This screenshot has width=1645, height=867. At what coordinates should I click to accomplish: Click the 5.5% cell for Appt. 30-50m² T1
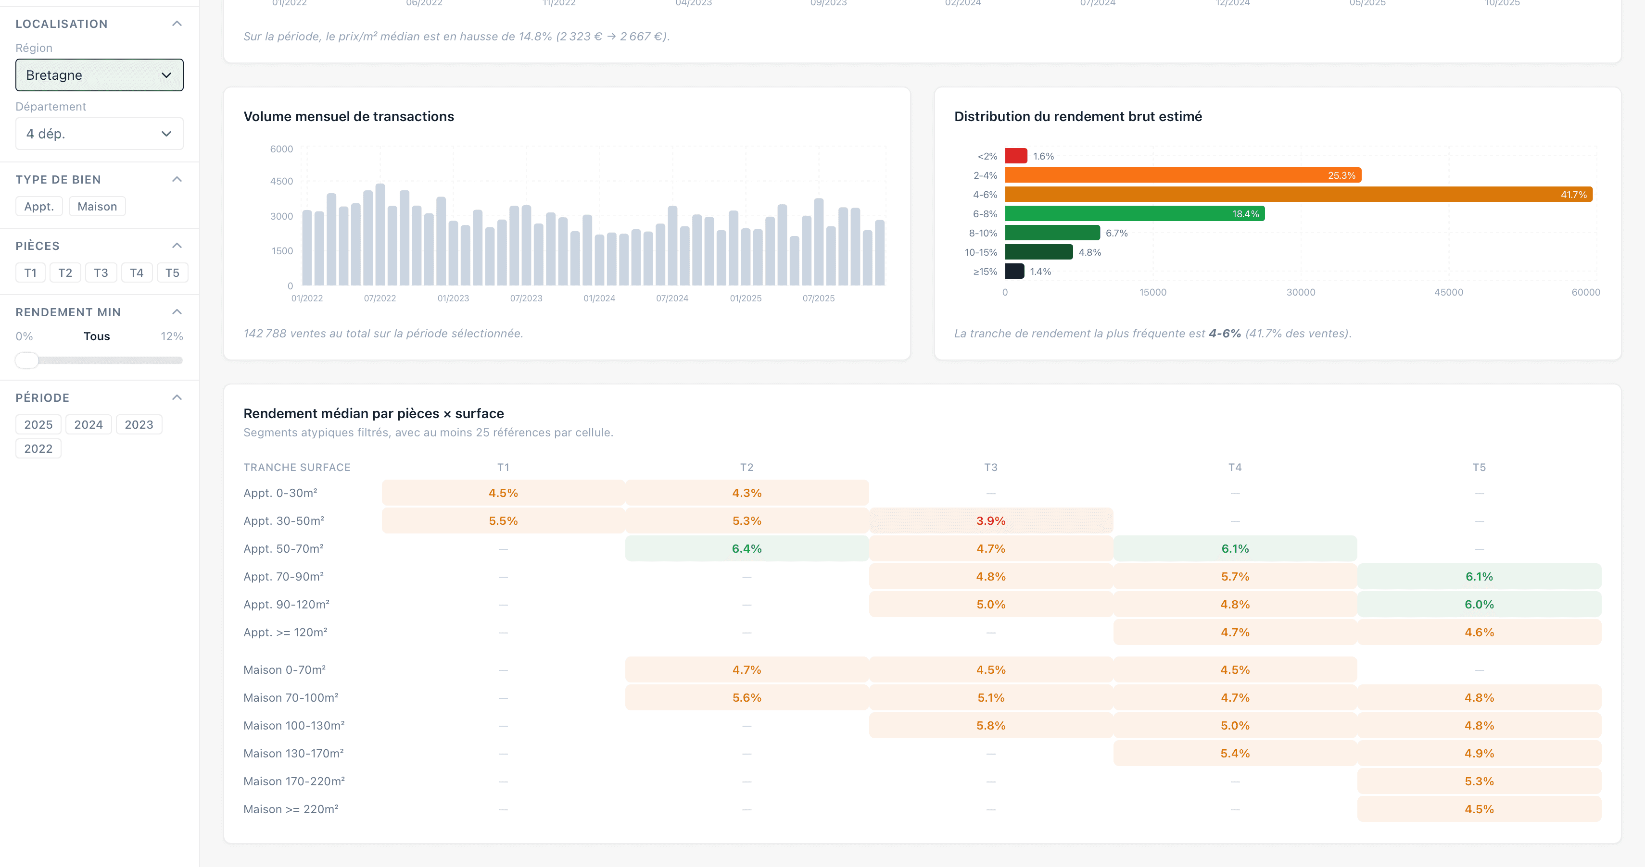click(x=503, y=521)
